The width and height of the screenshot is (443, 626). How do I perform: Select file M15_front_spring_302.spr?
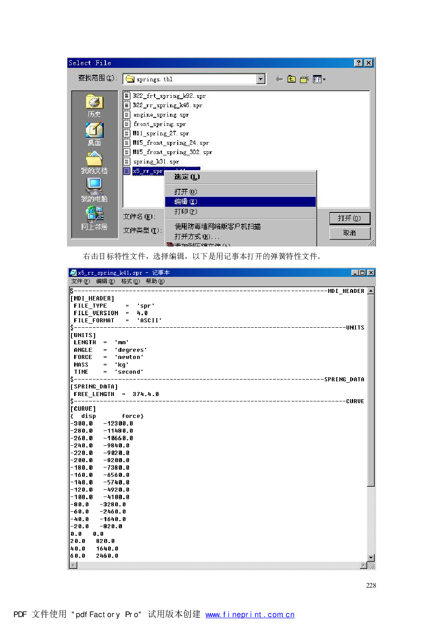pos(168,152)
